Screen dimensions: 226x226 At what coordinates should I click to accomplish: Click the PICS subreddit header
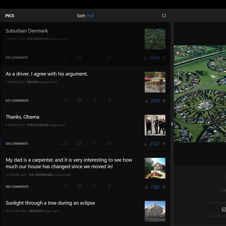tap(10, 16)
